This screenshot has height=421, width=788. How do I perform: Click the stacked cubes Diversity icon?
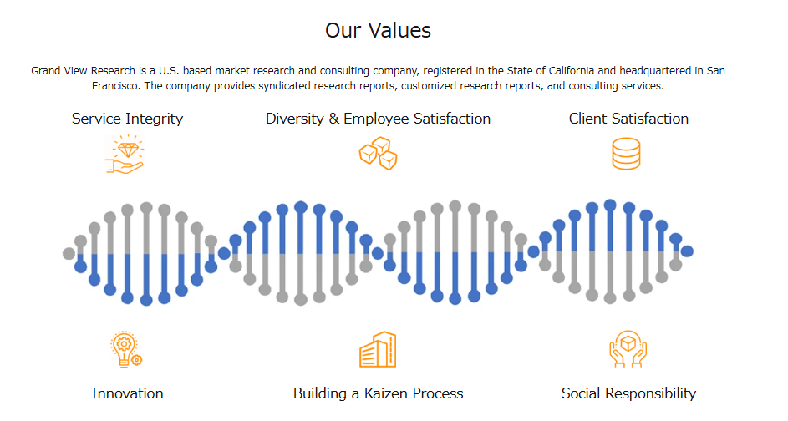click(378, 155)
